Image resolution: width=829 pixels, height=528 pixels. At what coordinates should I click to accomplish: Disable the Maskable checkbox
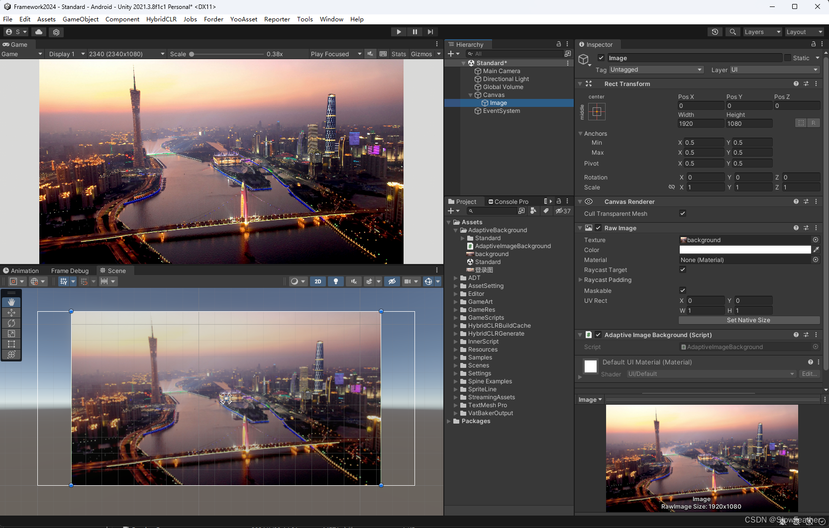(683, 290)
